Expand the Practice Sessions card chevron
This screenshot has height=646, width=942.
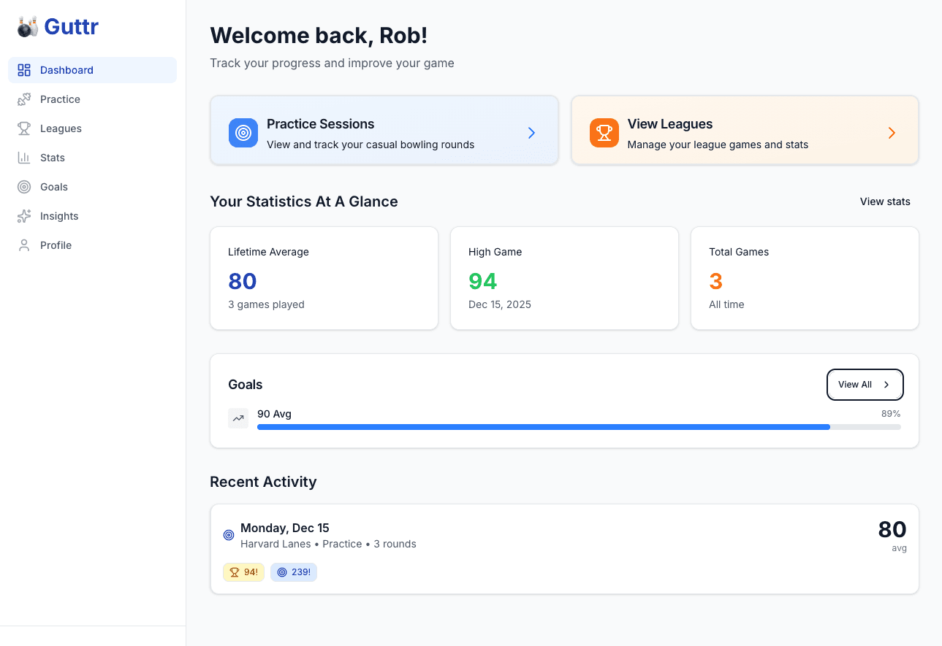tap(531, 133)
